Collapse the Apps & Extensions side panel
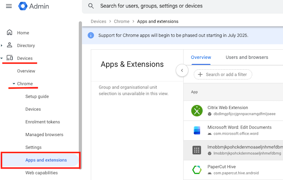The height and width of the screenshot is (180, 283). [182, 70]
